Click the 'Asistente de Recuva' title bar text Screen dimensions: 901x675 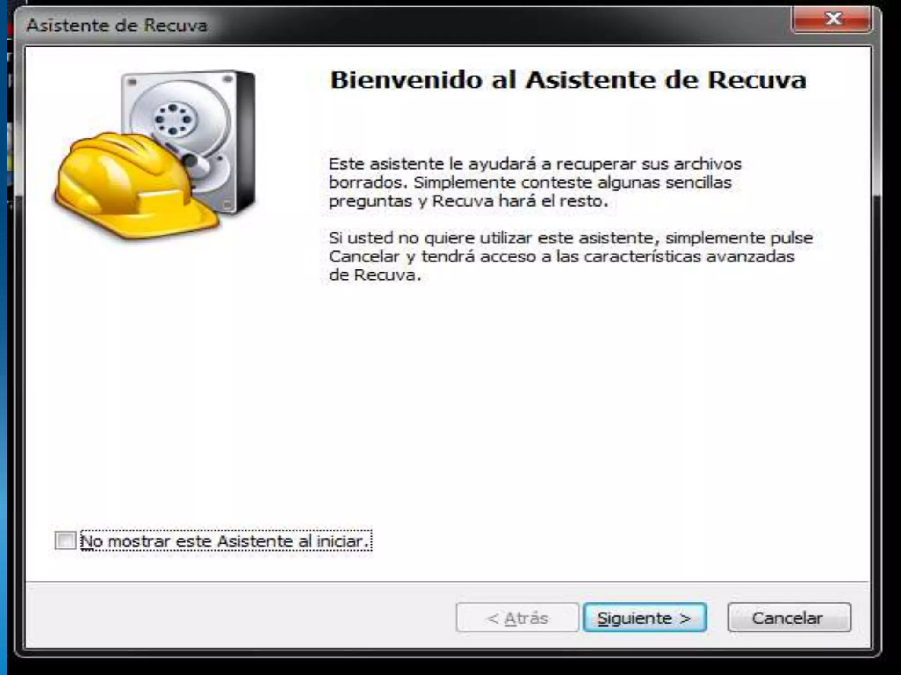point(117,25)
